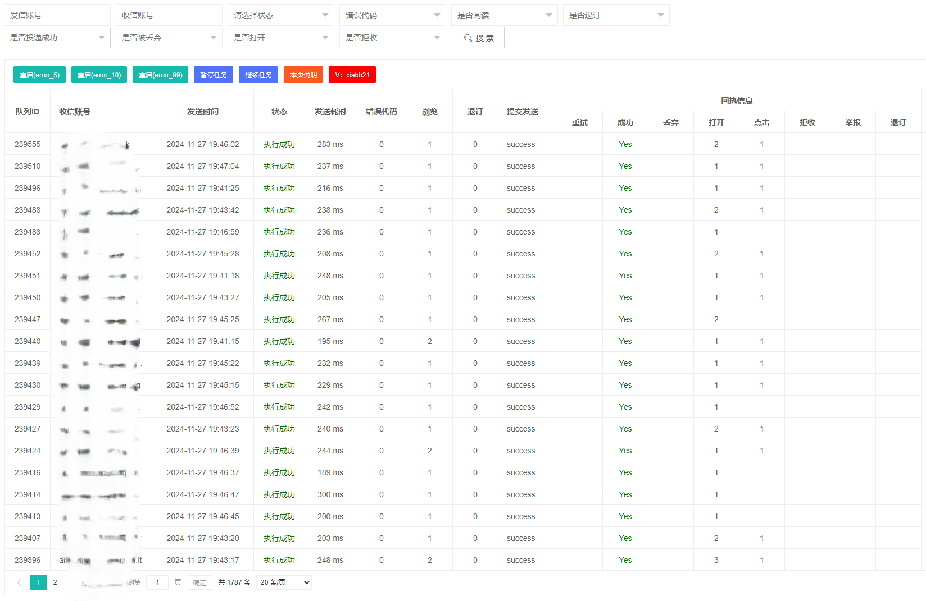Image resolution: width=926 pixels, height=601 pixels.
Task: Expand the 是否拒收 dropdown
Action: (393, 38)
